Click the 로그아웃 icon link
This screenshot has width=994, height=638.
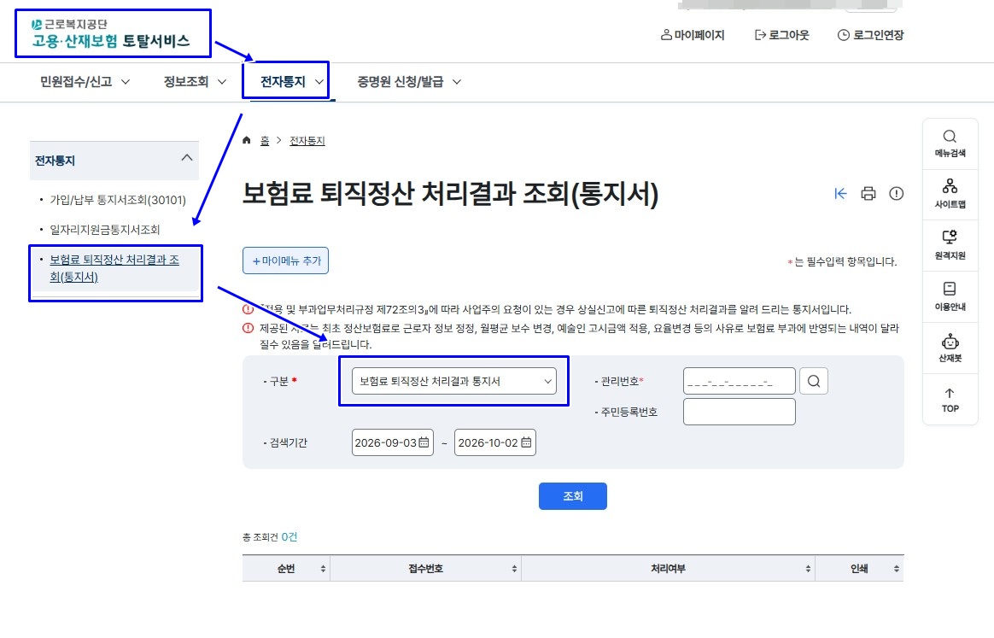click(x=781, y=35)
